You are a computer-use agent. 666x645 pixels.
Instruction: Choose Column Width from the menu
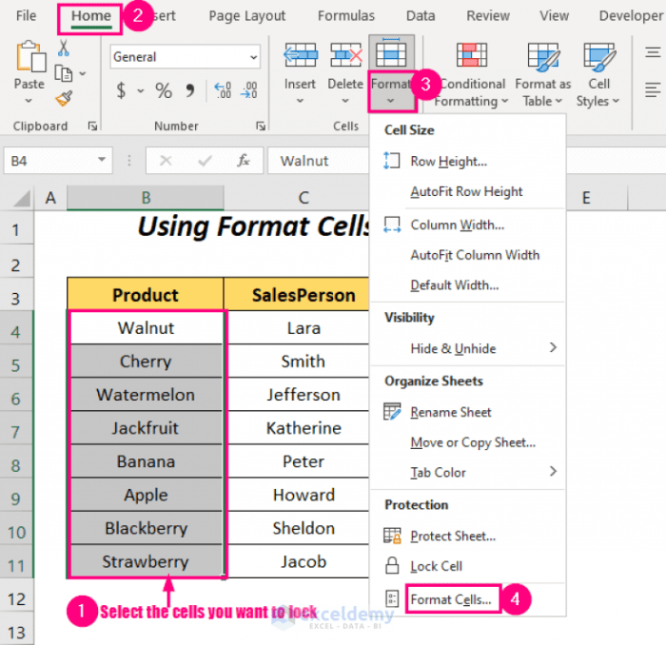[468, 225]
